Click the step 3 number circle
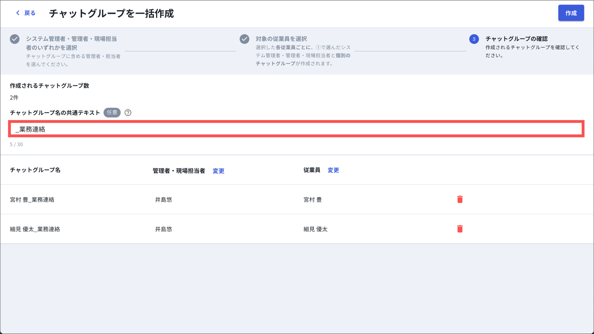Screen dimensions: 594x334 point(474,39)
